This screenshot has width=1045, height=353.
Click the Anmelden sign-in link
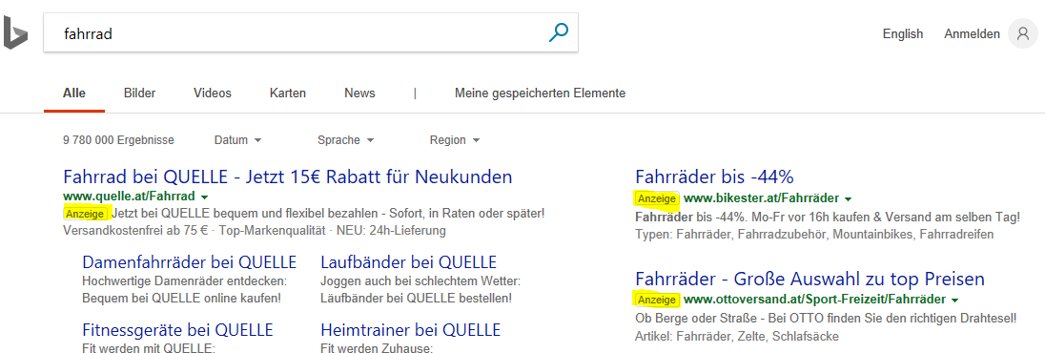[x=972, y=34]
